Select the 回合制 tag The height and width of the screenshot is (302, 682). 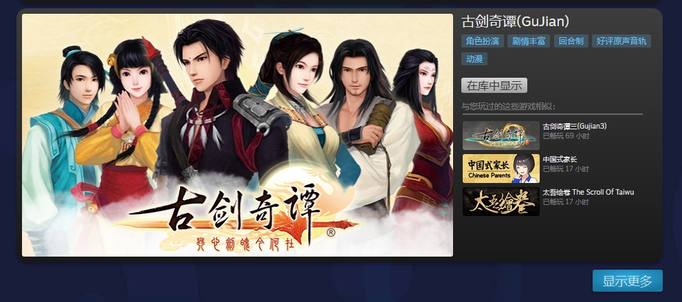(x=571, y=41)
